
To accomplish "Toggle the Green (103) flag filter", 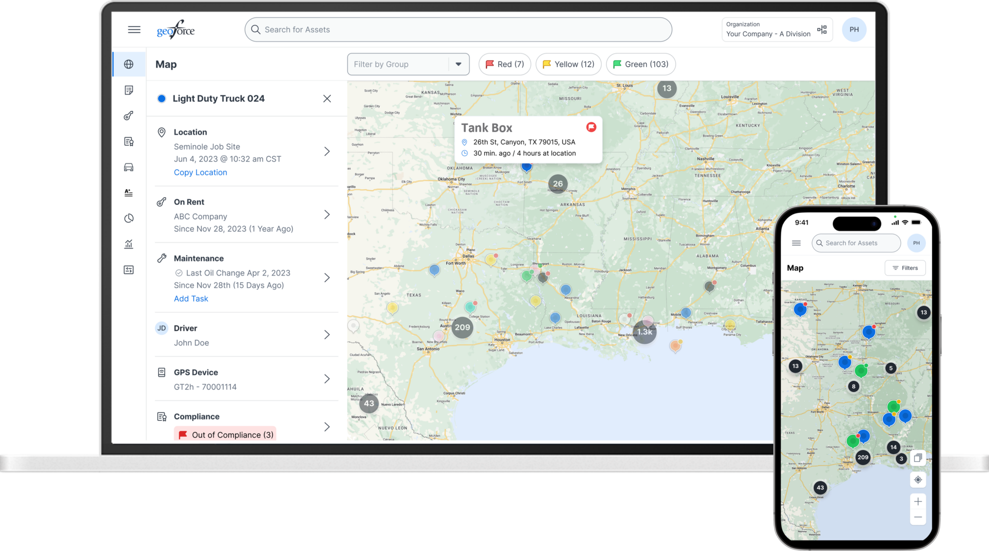I will pos(640,64).
